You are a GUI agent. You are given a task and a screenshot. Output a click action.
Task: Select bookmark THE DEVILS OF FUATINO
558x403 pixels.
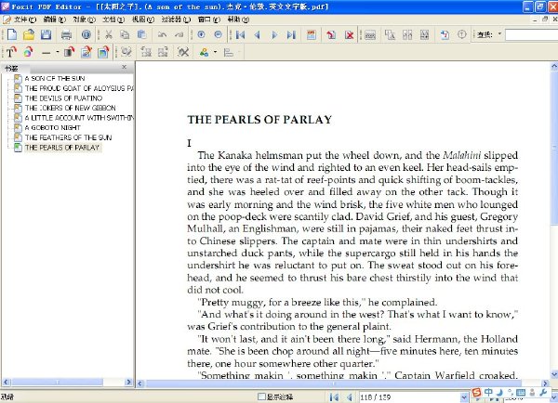63,98
